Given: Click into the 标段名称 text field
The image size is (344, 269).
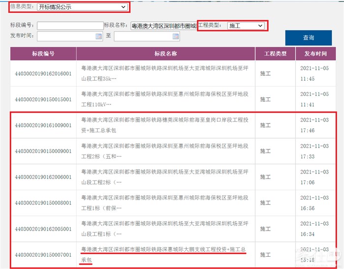Looking at the screenshot, I should 163,26.
